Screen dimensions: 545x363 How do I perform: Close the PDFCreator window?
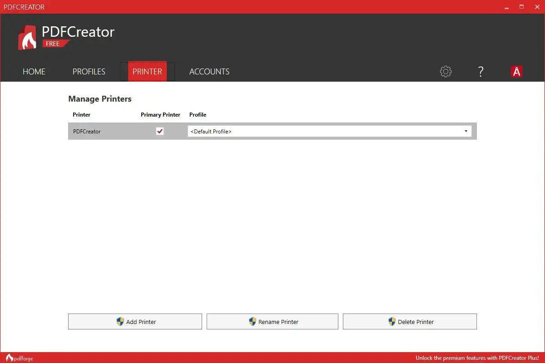point(536,7)
